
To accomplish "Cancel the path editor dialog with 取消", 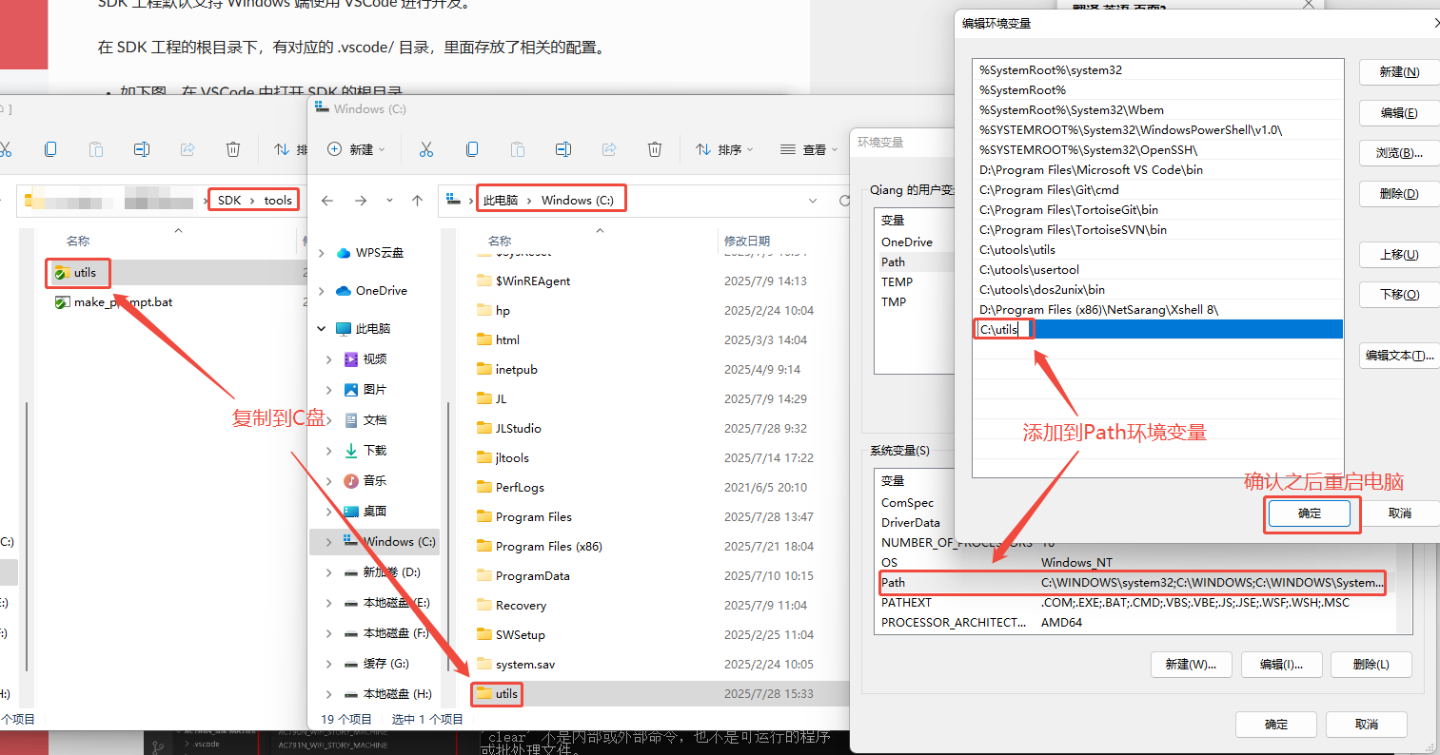I will coord(1400,513).
